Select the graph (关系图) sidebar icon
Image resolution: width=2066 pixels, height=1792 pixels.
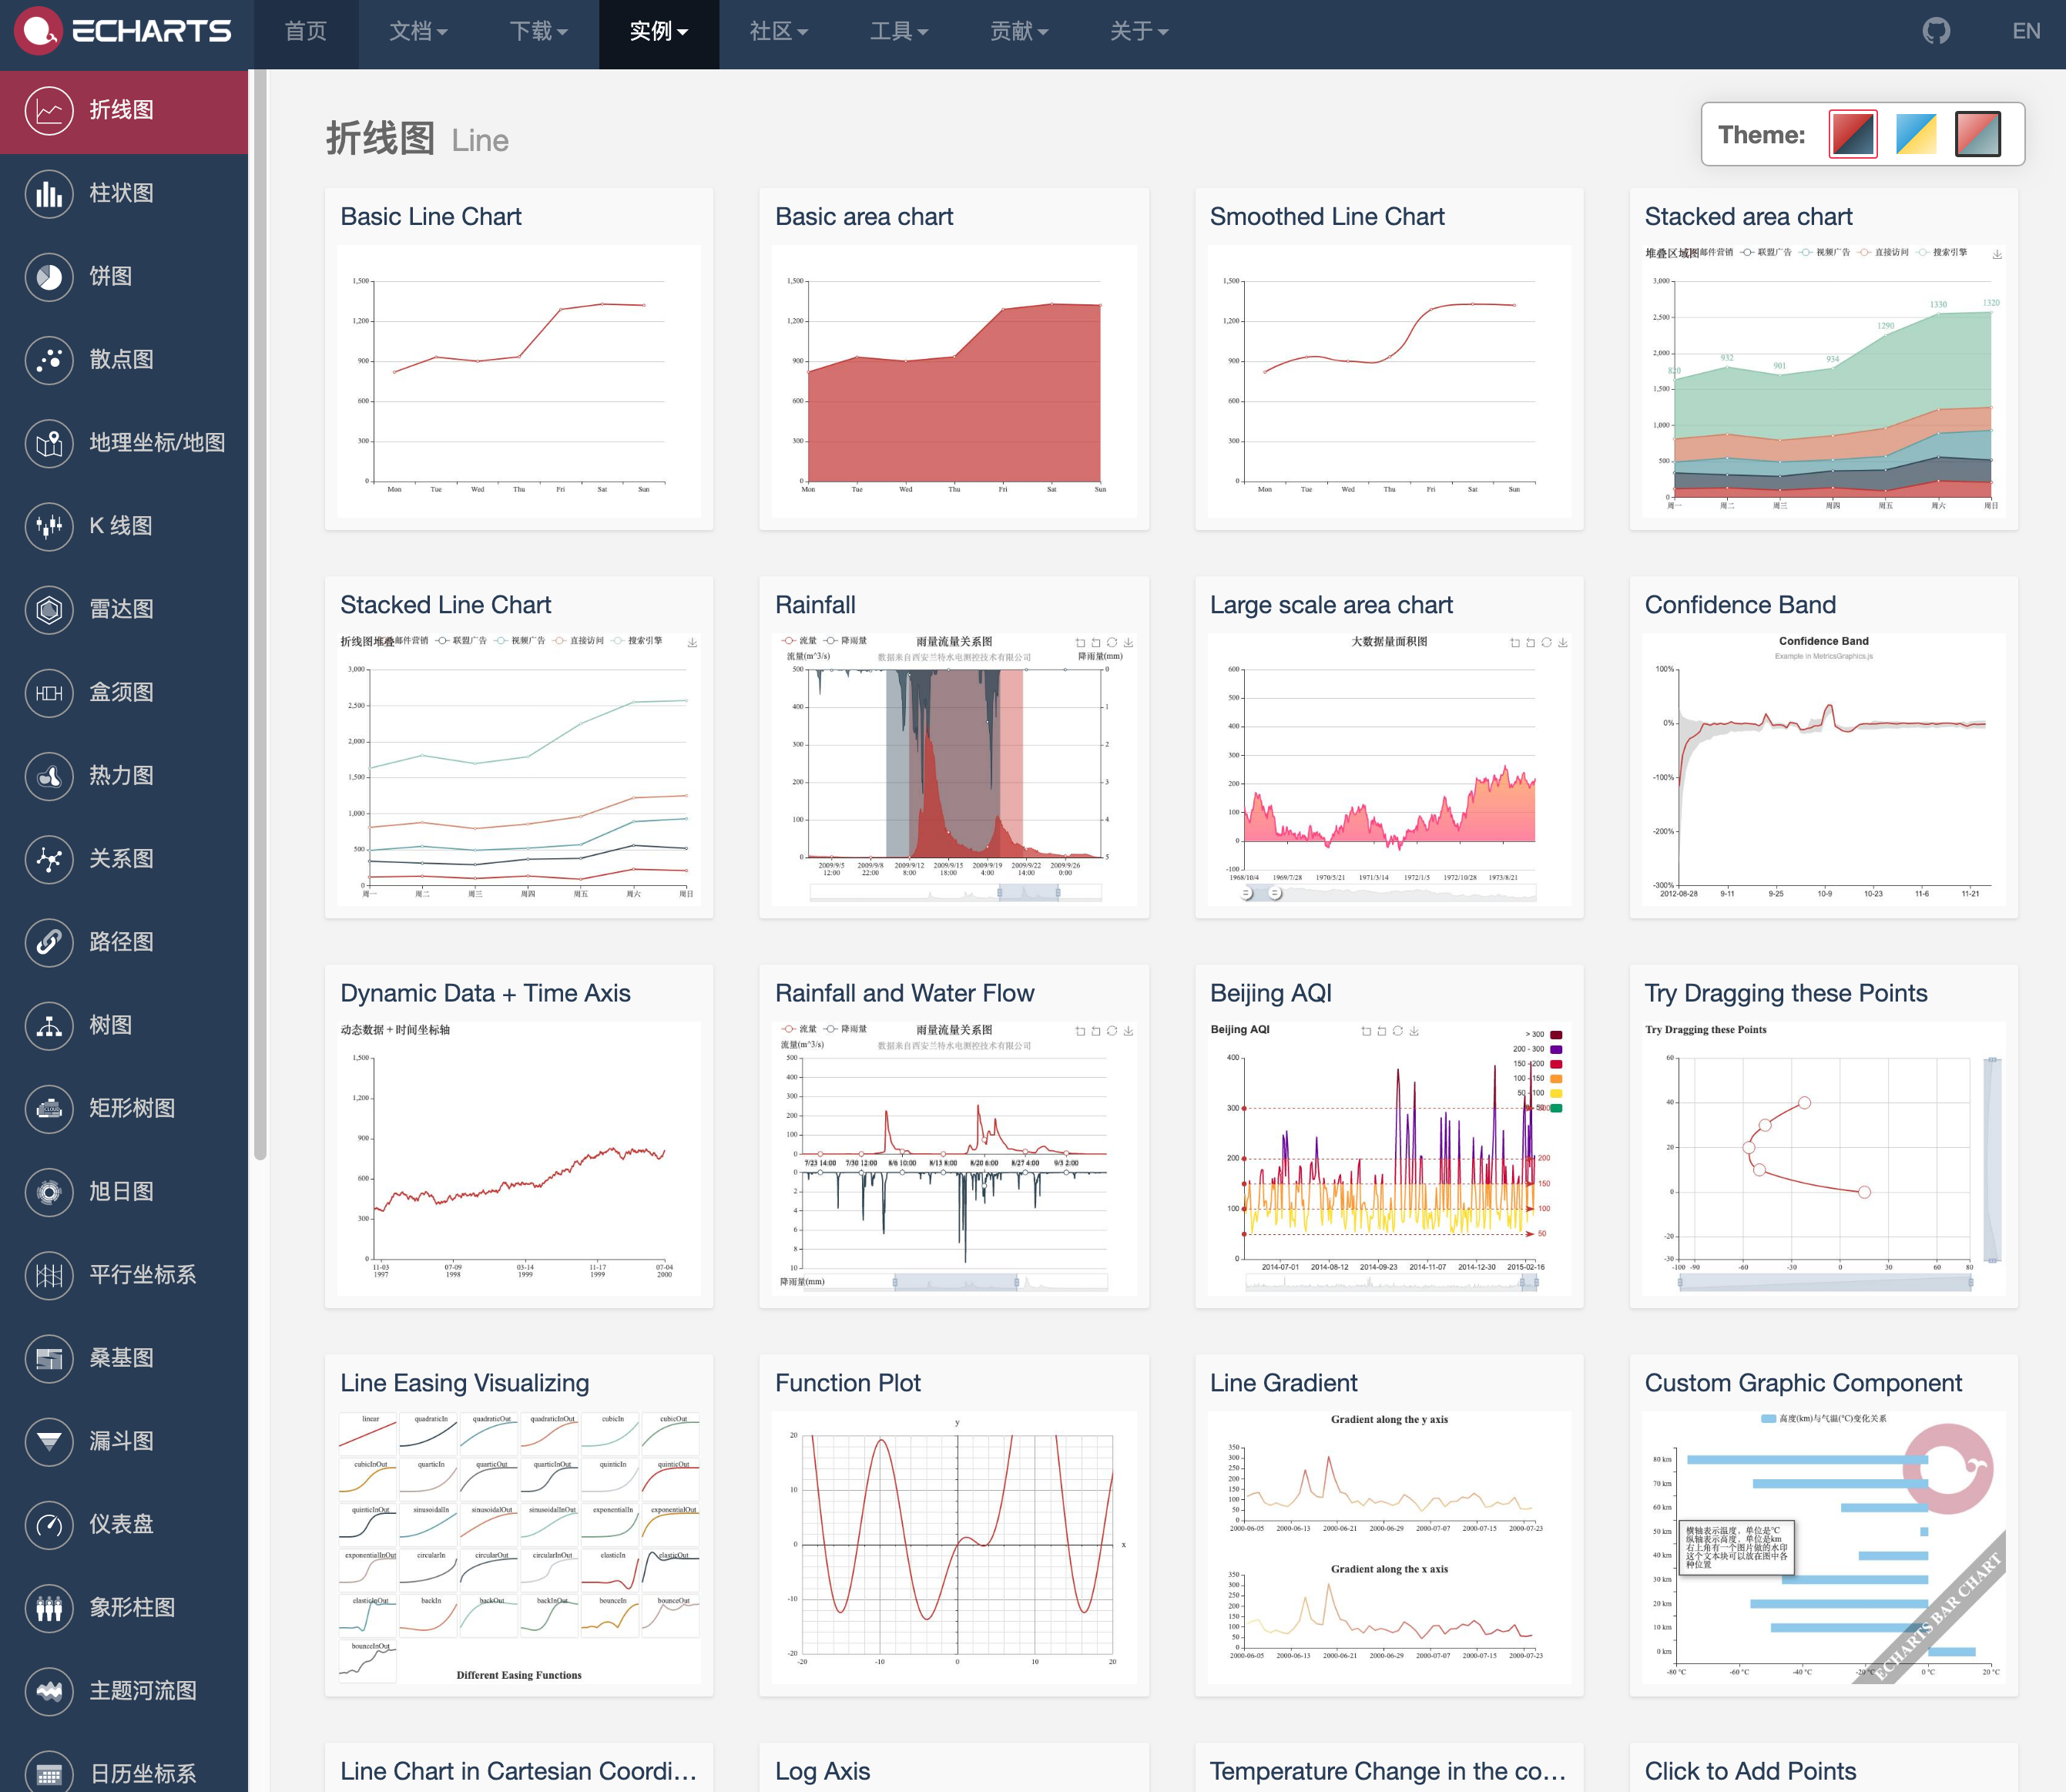point(49,858)
